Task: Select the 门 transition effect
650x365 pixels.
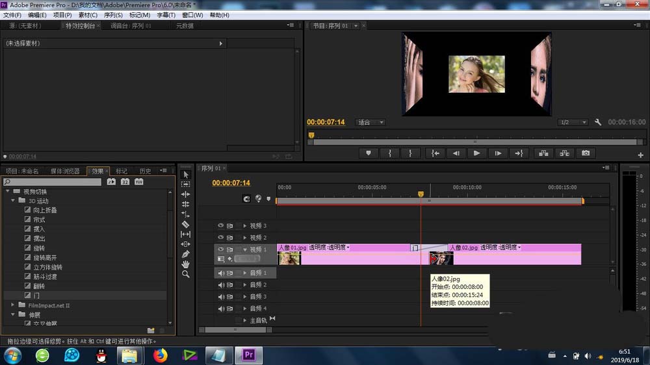Action: click(36, 296)
